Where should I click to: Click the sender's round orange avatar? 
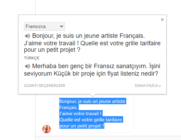[x=47, y=129]
